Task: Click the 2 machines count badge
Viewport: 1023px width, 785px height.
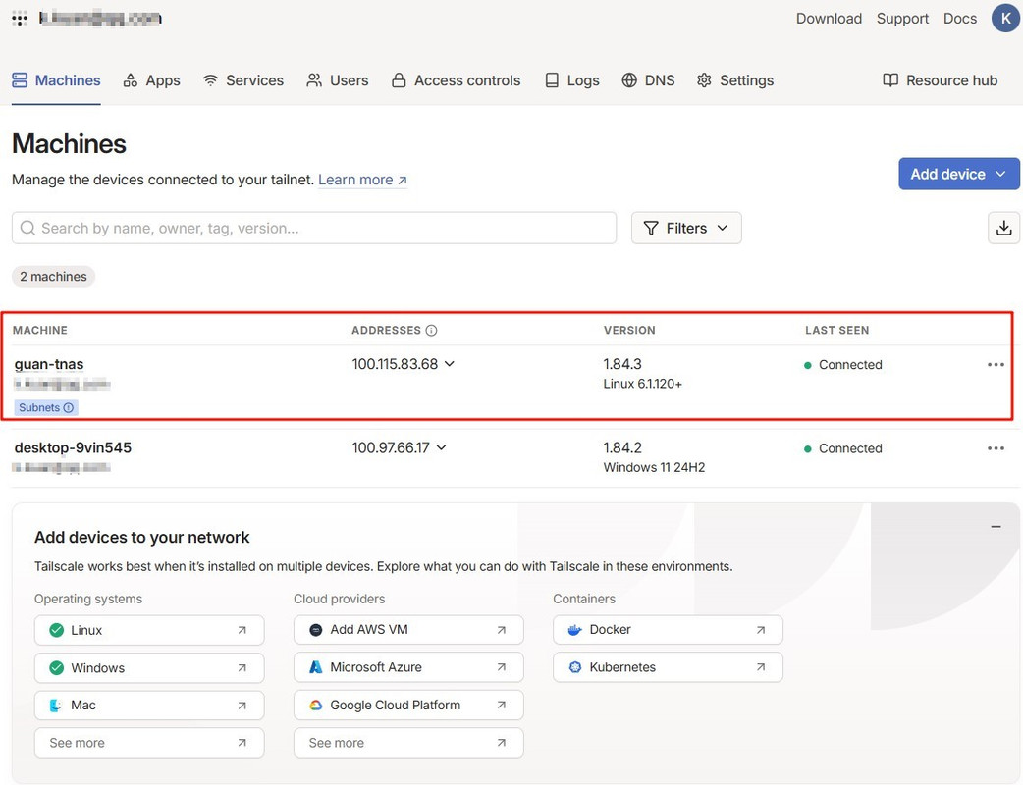Action: (53, 277)
